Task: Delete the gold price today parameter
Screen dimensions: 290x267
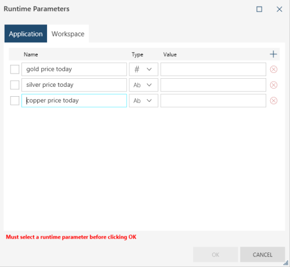Action: pos(274,70)
